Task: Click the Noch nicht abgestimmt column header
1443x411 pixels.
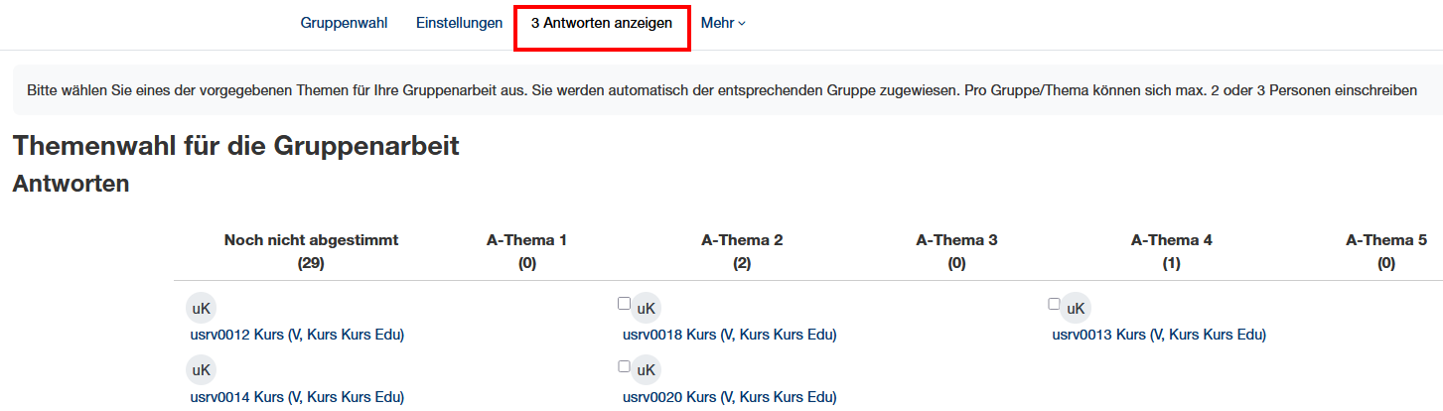Action: click(311, 240)
